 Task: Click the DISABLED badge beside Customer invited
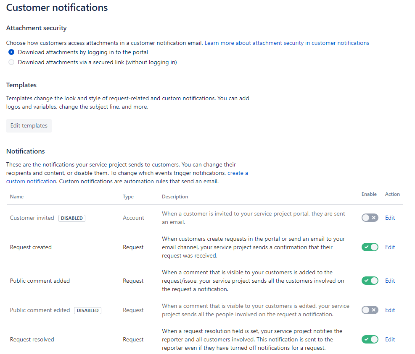point(72,218)
